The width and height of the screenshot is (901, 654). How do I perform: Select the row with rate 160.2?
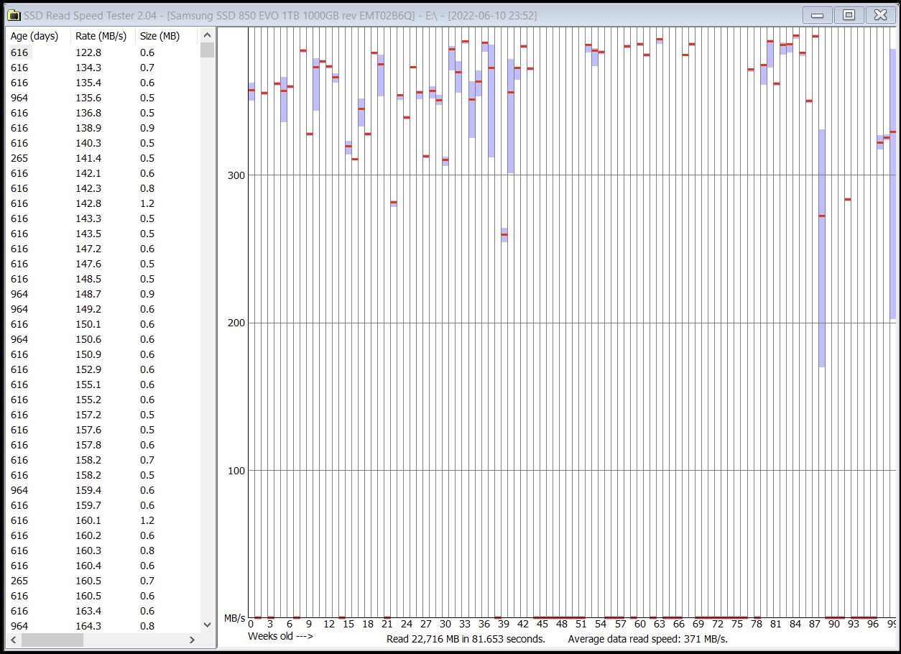click(x=102, y=535)
